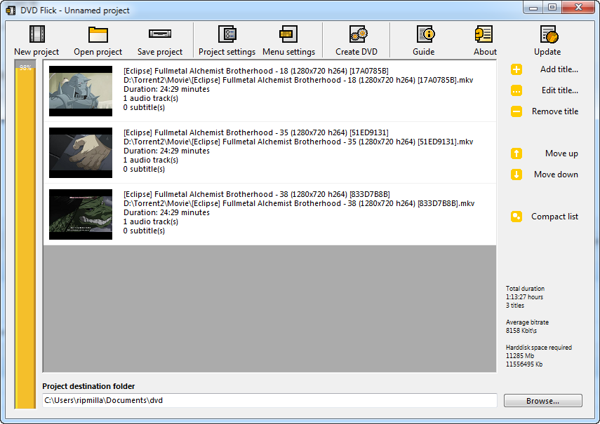The height and width of the screenshot is (424, 600).
Task: Click the Project destination folder path field
Action: [269, 401]
